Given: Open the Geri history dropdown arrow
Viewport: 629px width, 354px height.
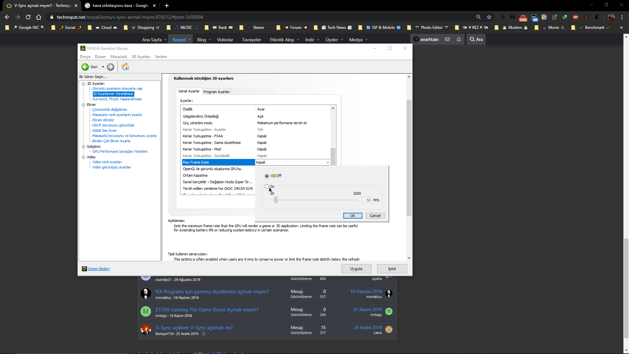Looking at the screenshot, I should pos(103,67).
